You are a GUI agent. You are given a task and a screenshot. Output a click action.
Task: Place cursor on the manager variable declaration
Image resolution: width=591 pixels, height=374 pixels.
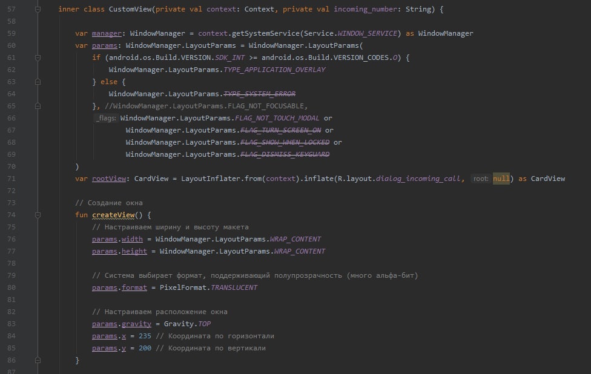click(107, 33)
